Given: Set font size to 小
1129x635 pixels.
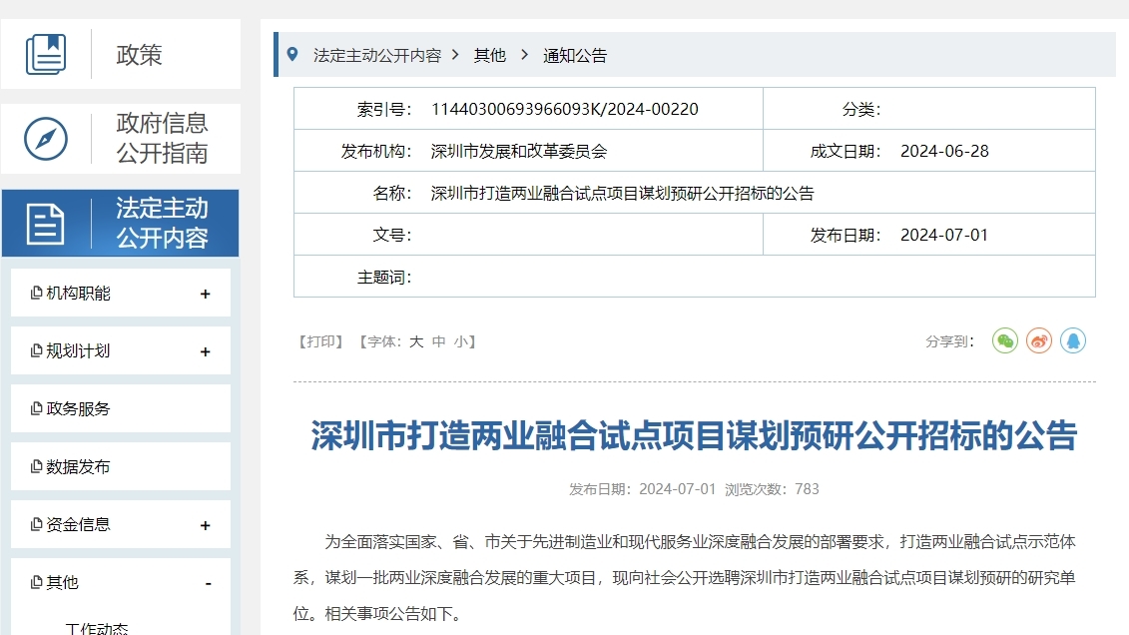Looking at the screenshot, I should (460, 341).
